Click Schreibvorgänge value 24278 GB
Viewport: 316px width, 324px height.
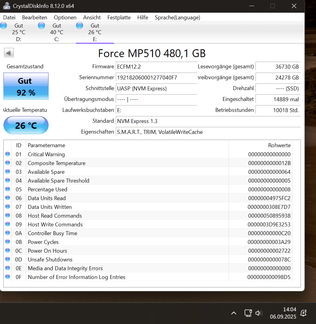[x=278, y=78]
